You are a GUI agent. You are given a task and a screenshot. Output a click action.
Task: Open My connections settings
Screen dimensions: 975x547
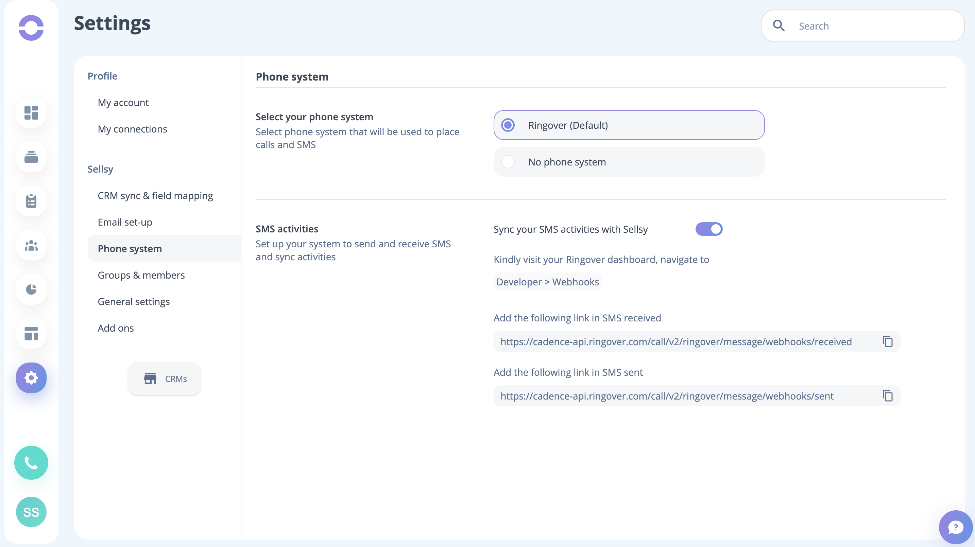[x=132, y=129]
